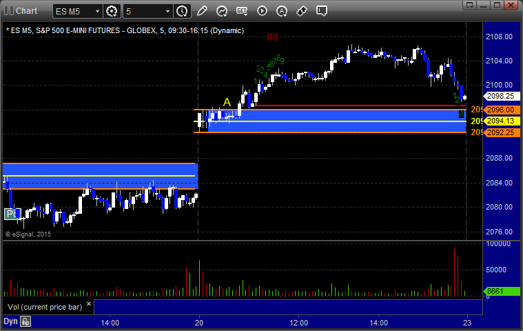Image resolution: width=523 pixels, height=331 pixels.
Task: Click the window linking arrows icon
Action: coord(302,11)
